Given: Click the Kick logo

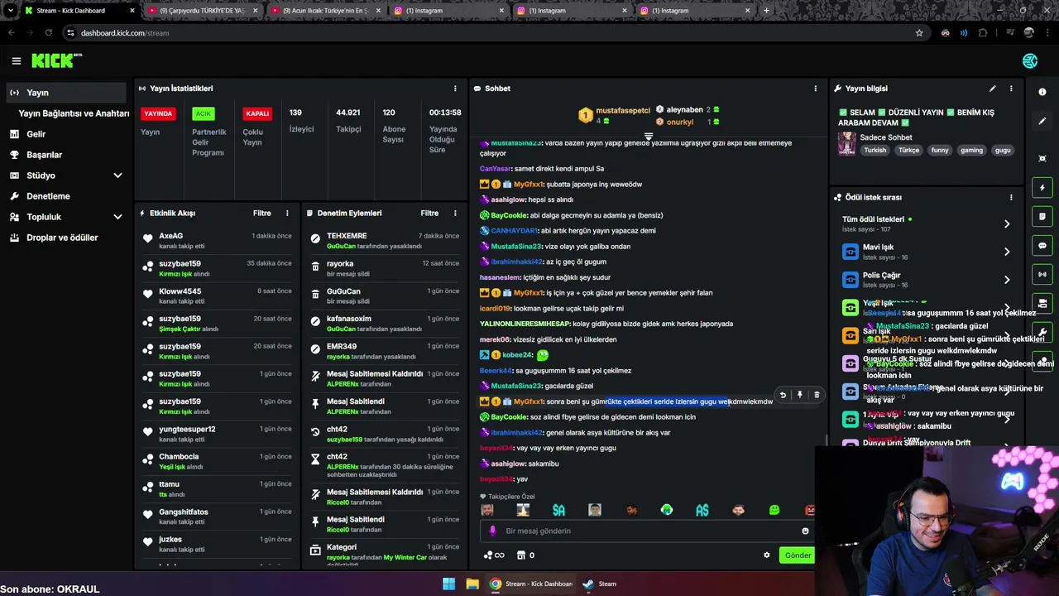Looking at the screenshot, I should click(x=56, y=60).
